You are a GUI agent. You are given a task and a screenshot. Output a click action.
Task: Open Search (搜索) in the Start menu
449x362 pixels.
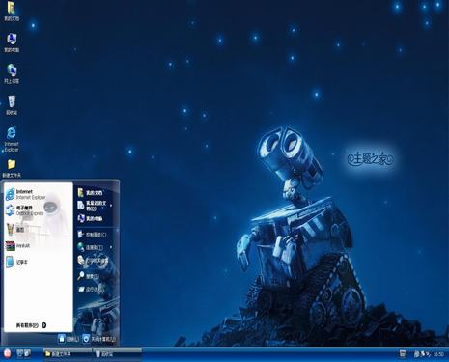click(89, 276)
